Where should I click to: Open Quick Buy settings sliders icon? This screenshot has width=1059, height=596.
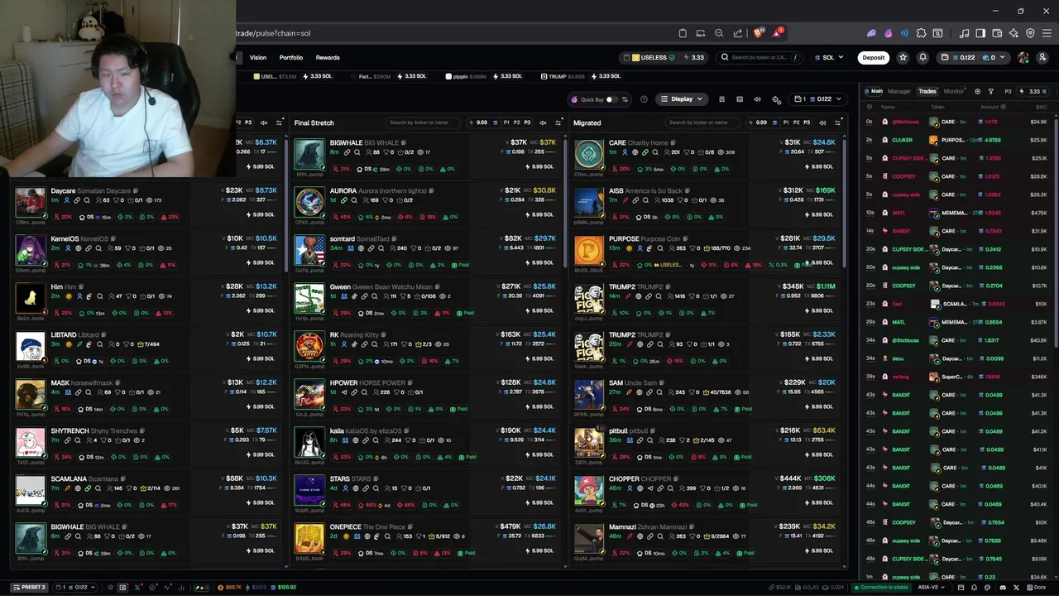(x=625, y=99)
